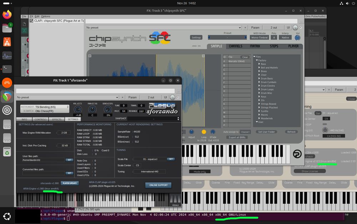The image size is (357, 224).
Task: Click the sforzando SEND (CC91) knob
Action: click(x=107, y=110)
